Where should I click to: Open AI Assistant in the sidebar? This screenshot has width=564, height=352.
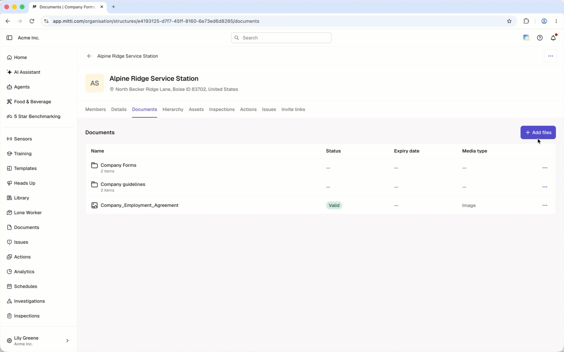23,72
